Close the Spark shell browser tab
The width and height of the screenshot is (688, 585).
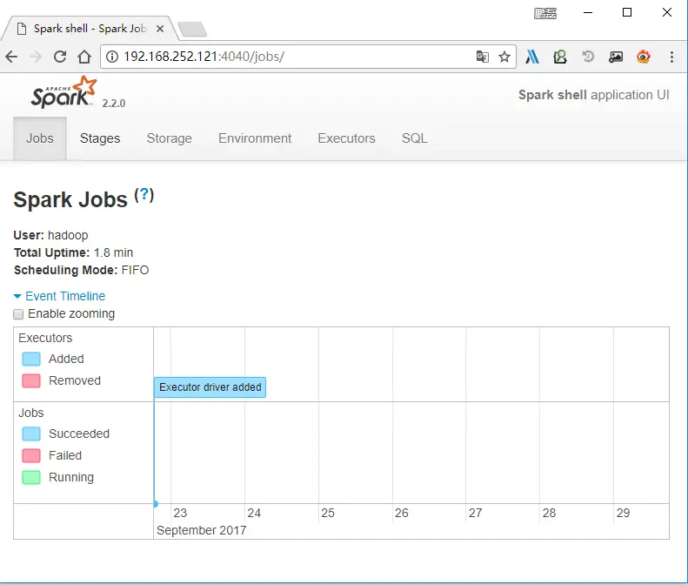pos(160,29)
